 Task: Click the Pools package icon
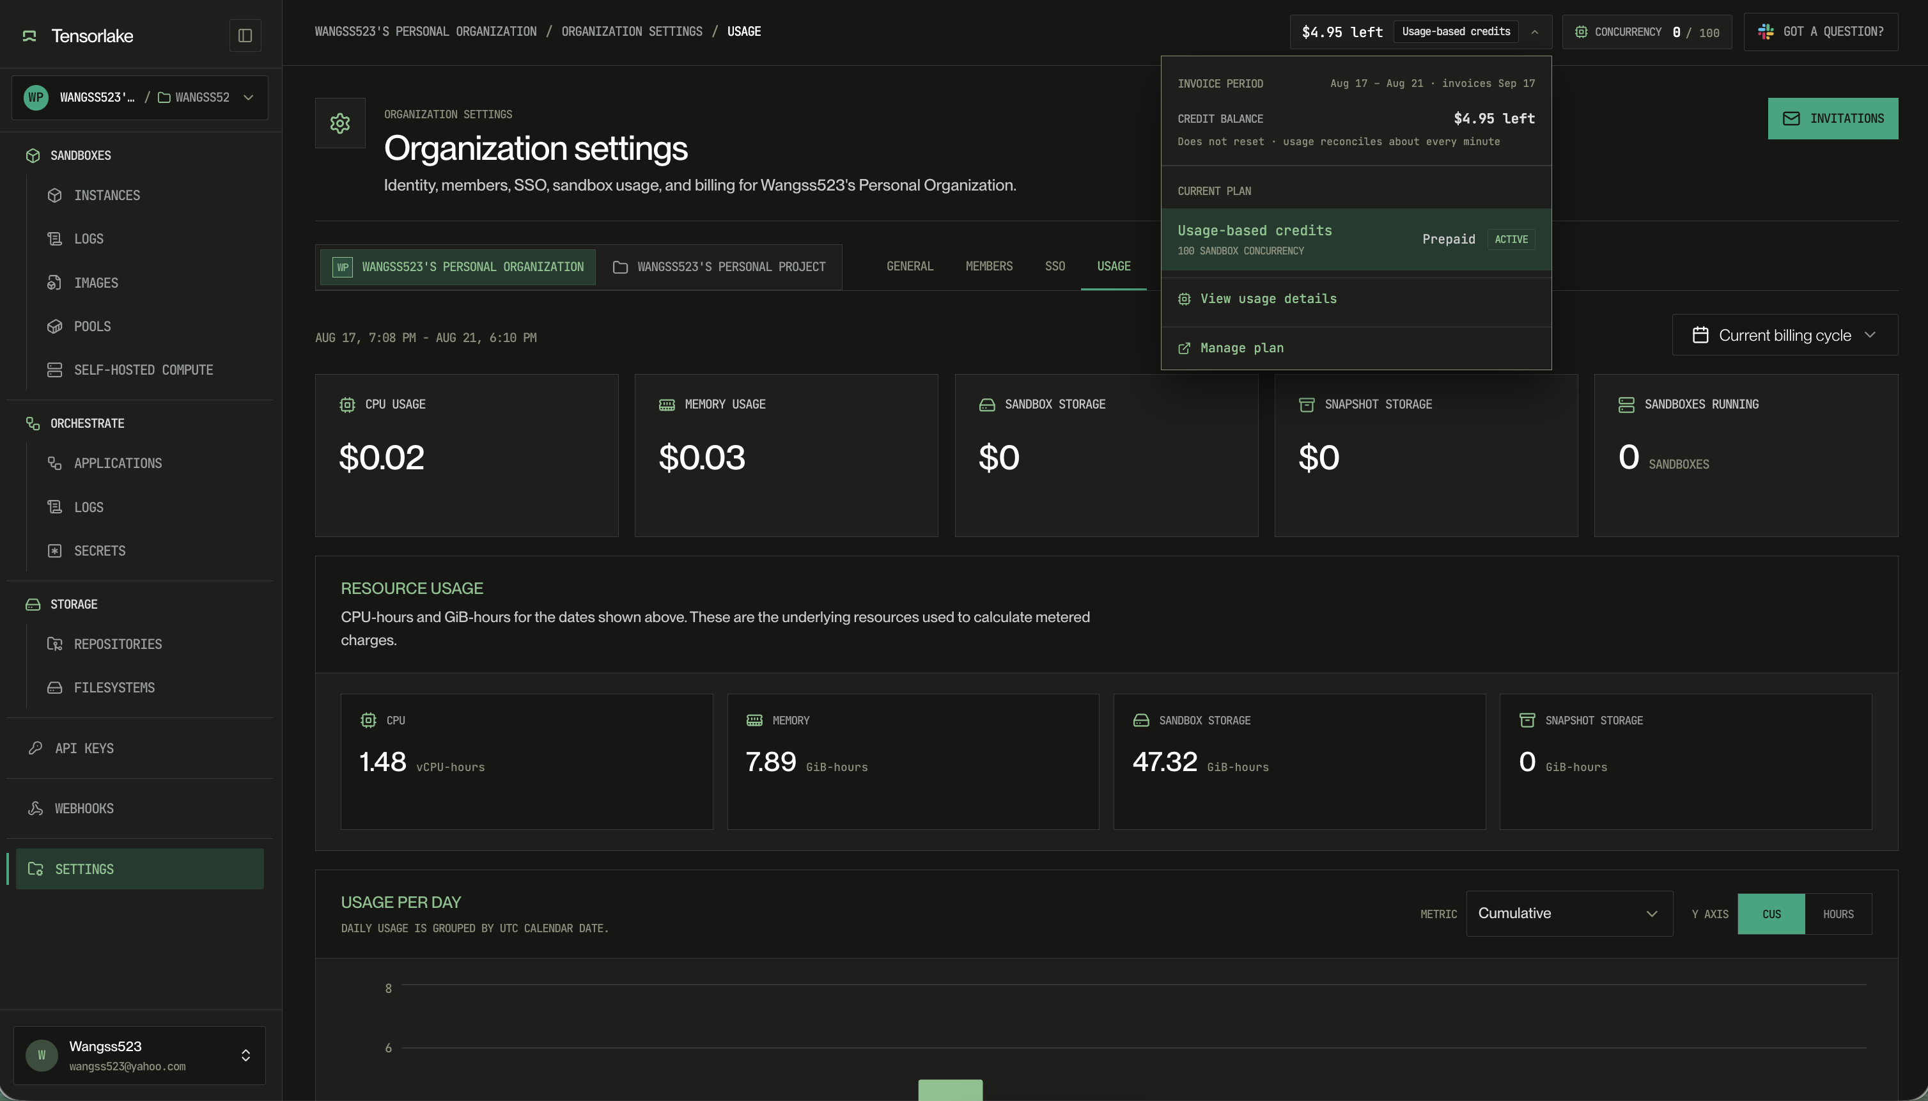click(x=54, y=327)
